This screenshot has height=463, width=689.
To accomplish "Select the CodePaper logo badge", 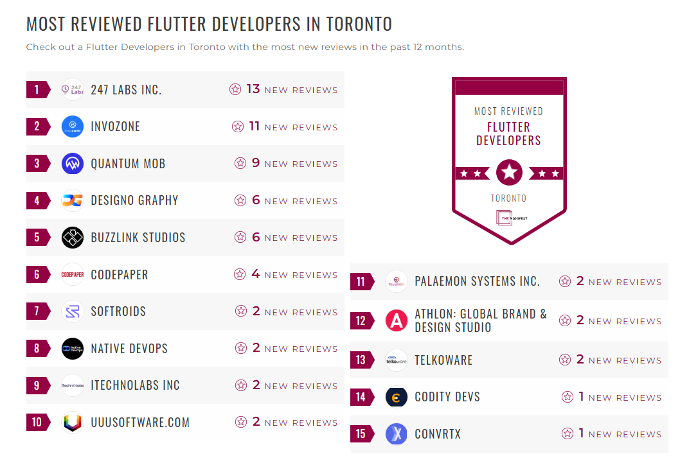I will (72, 274).
